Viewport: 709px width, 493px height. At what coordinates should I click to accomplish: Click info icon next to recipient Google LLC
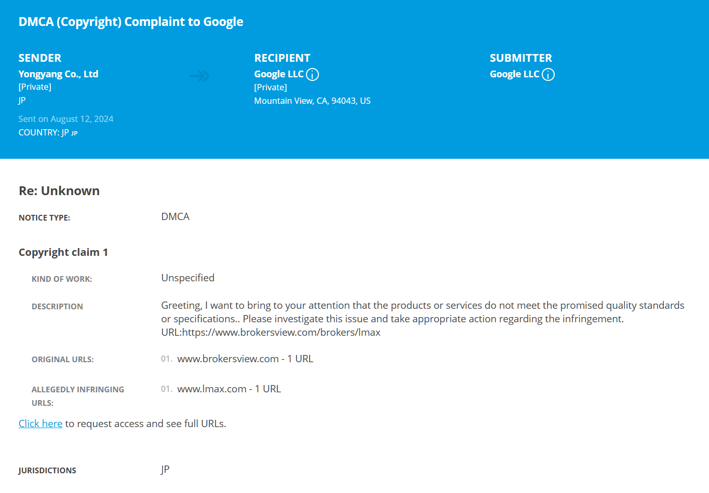(x=312, y=75)
